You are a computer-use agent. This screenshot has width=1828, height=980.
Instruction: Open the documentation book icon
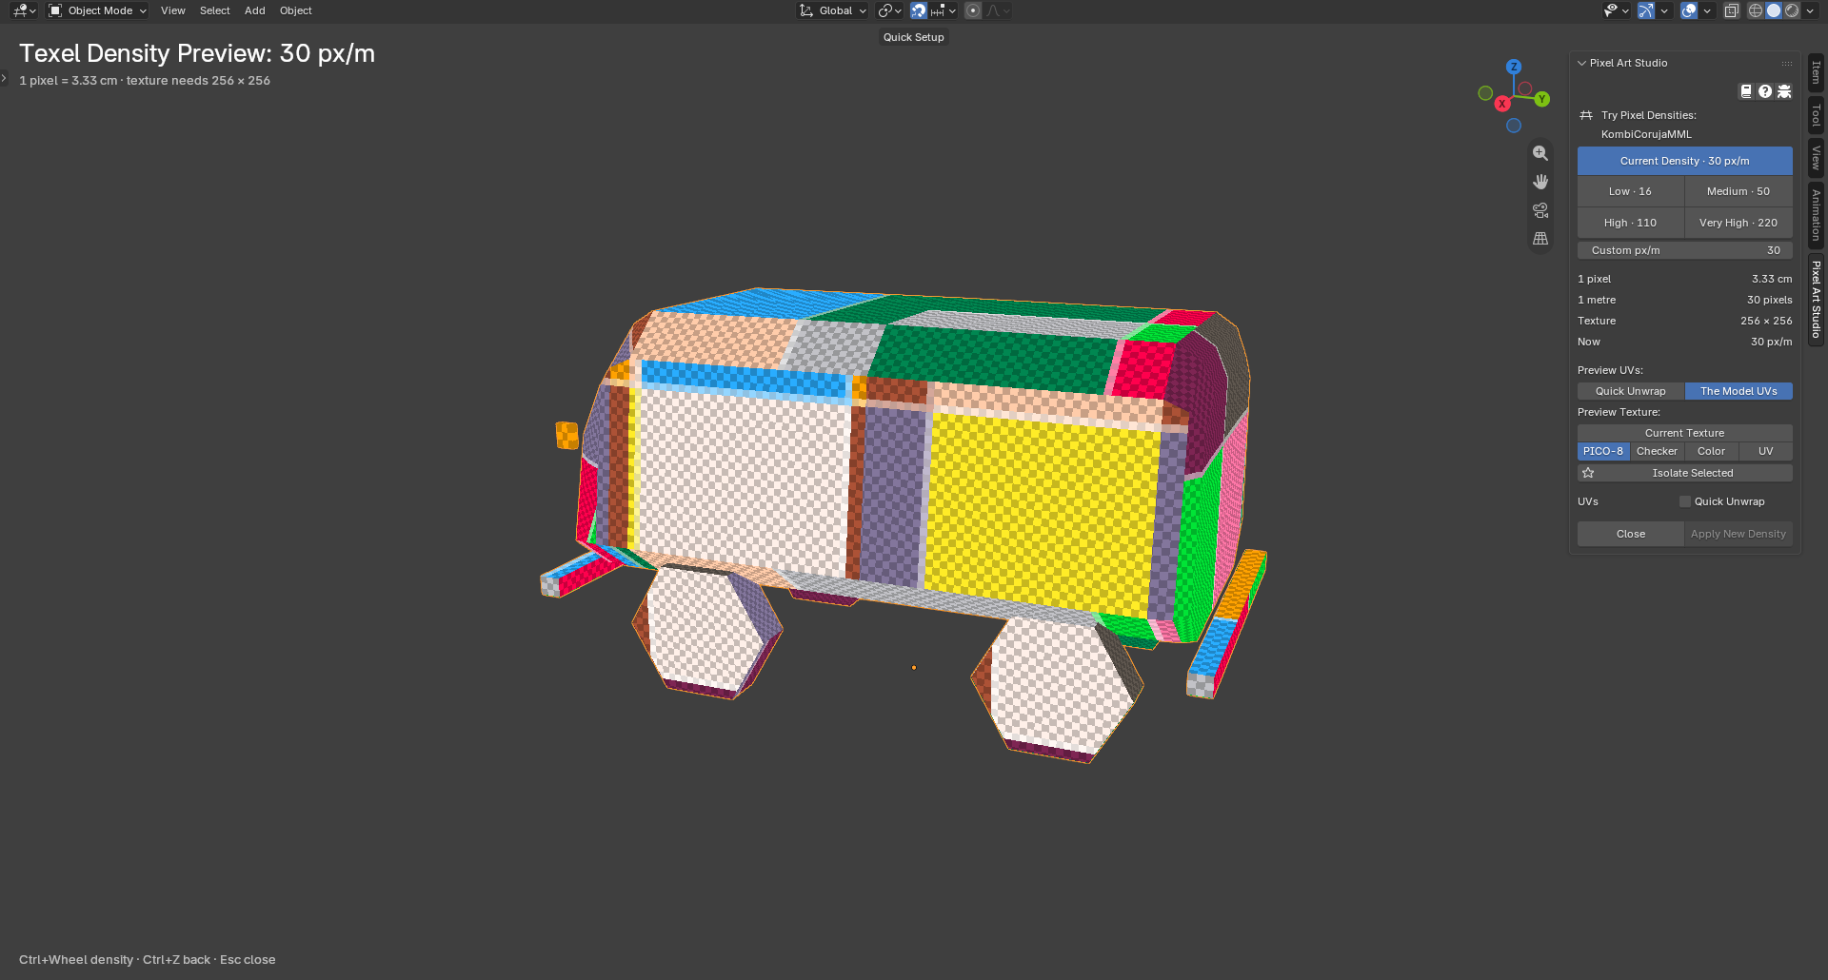1746,91
